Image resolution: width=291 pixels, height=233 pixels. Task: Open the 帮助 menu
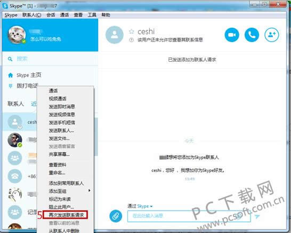click(106, 15)
